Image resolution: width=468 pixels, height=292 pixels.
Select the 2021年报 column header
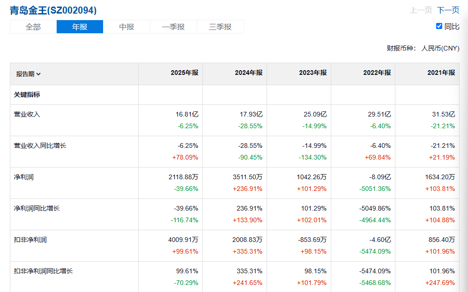[441, 73]
